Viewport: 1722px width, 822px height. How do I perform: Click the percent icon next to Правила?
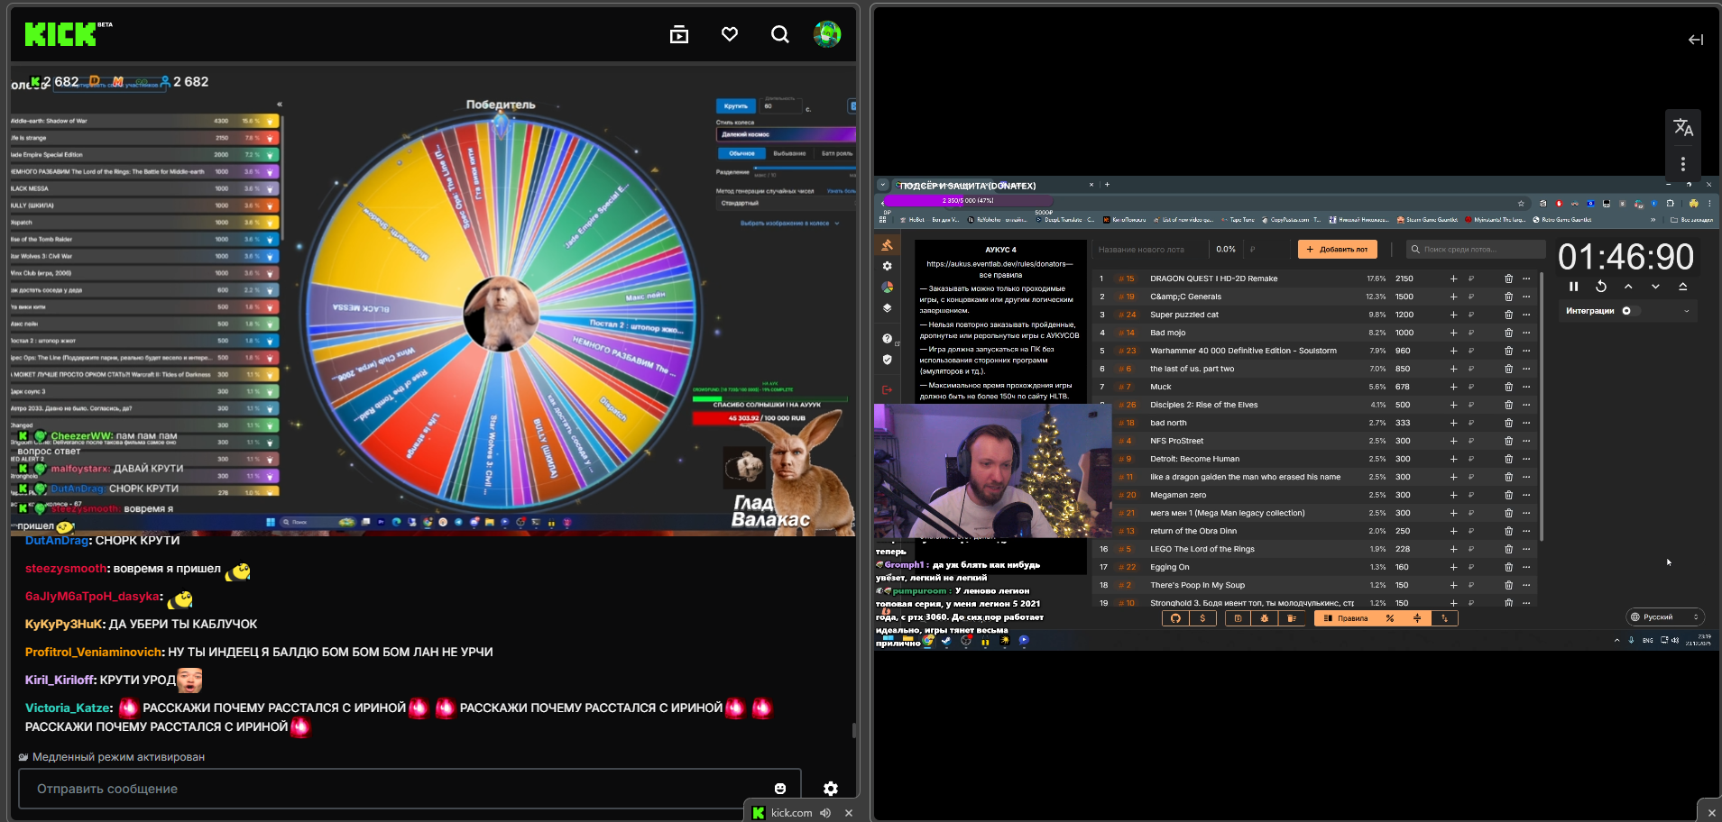tap(1390, 618)
